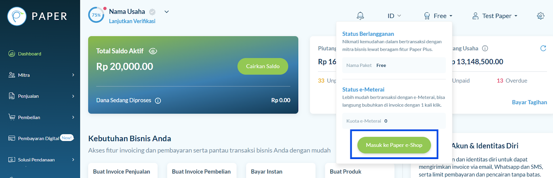553x178 pixels.
Task: Click Masuk ke Paper e-Shop button
Action: [x=394, y=145]
